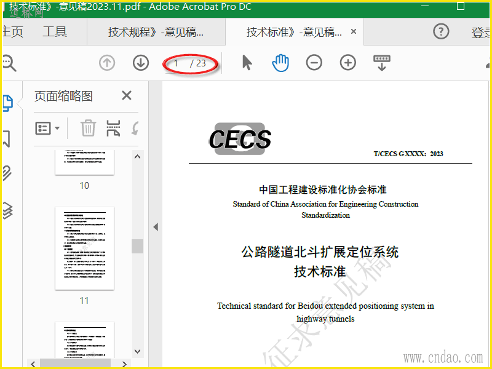The height and width of the screenshot is (369, 492).
Task: Maximize the Acrobat window
Action: pyautogui.click(x=460, y=6)
